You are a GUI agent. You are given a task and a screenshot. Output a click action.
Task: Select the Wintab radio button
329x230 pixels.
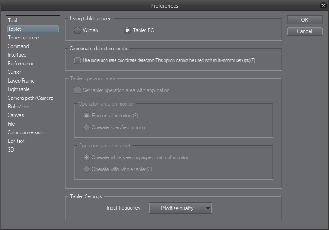[x=77, y=31]
